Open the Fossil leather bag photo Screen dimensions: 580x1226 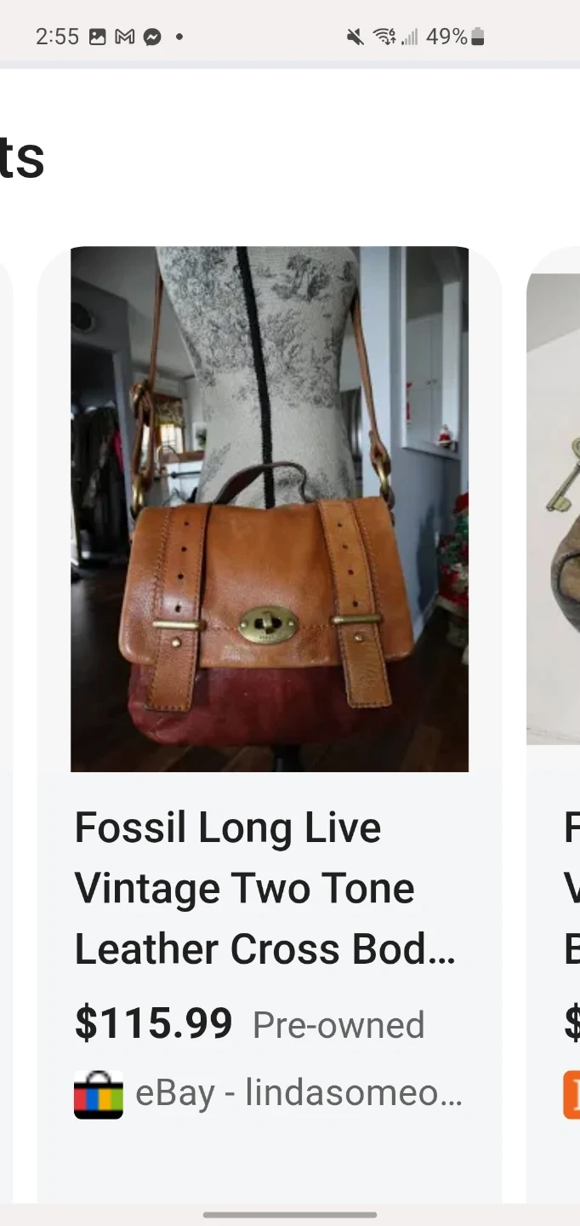point(270,509)
